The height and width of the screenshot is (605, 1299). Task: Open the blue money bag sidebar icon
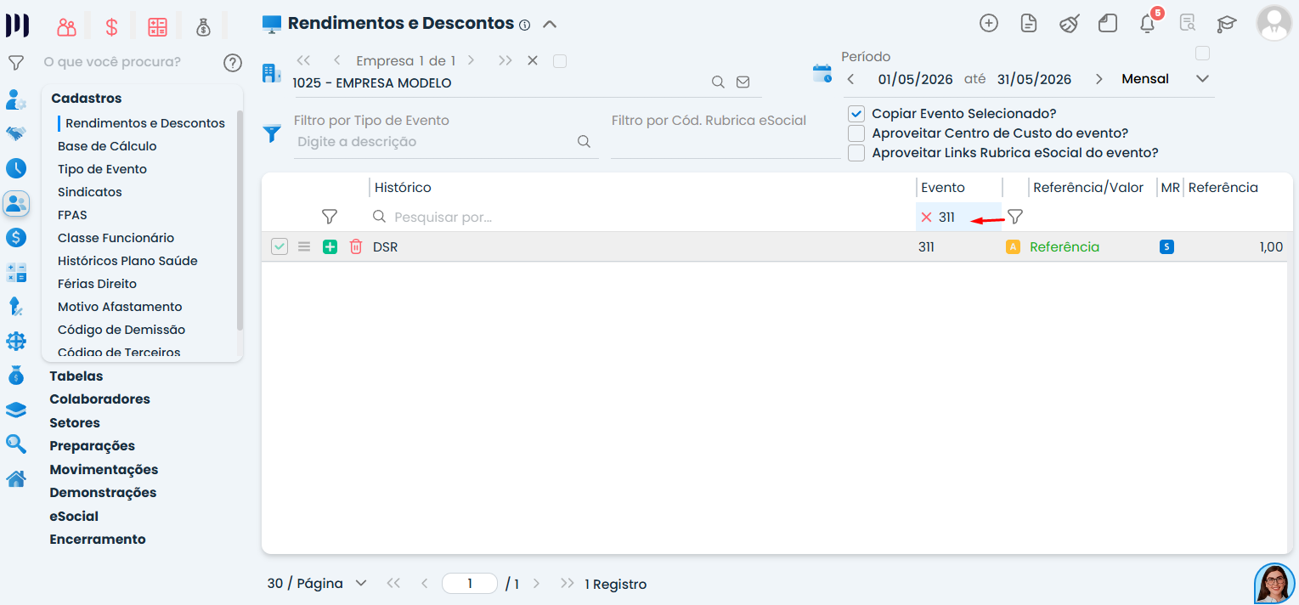[x=16, y=375]
